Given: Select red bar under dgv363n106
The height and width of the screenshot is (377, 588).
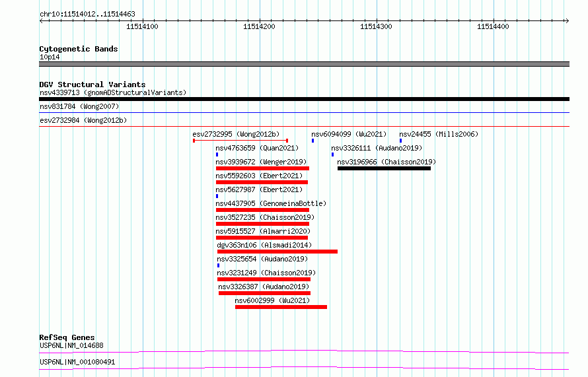Looking at the screenshot, I should pos(277,252).
